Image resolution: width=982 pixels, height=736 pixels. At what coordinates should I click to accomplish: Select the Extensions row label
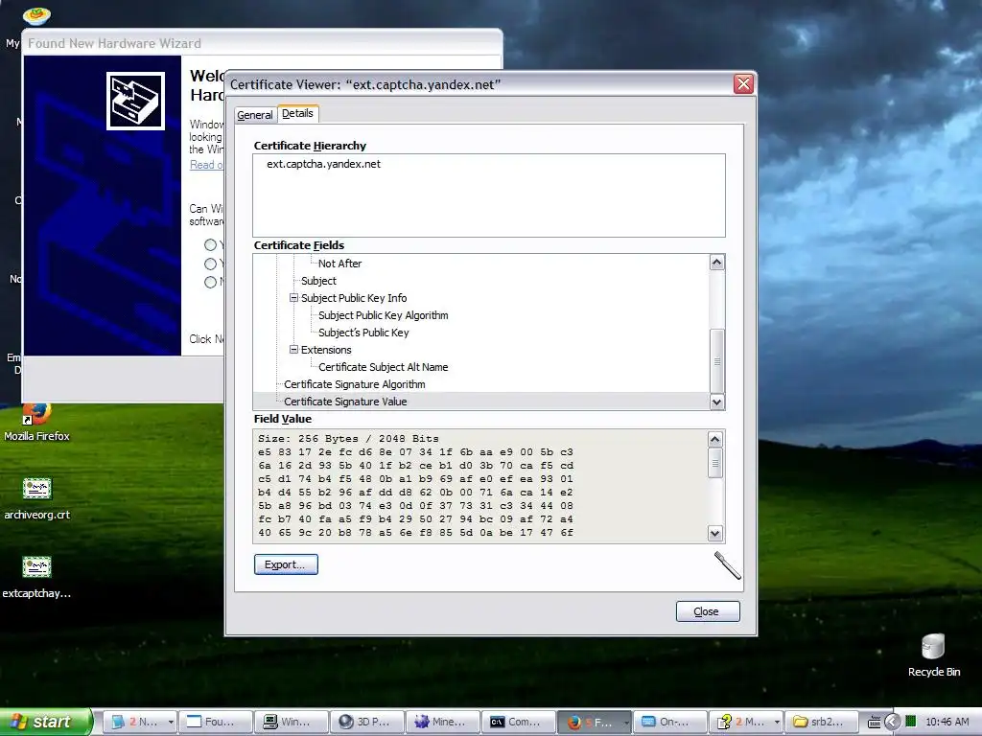click(x=326, y=350)
